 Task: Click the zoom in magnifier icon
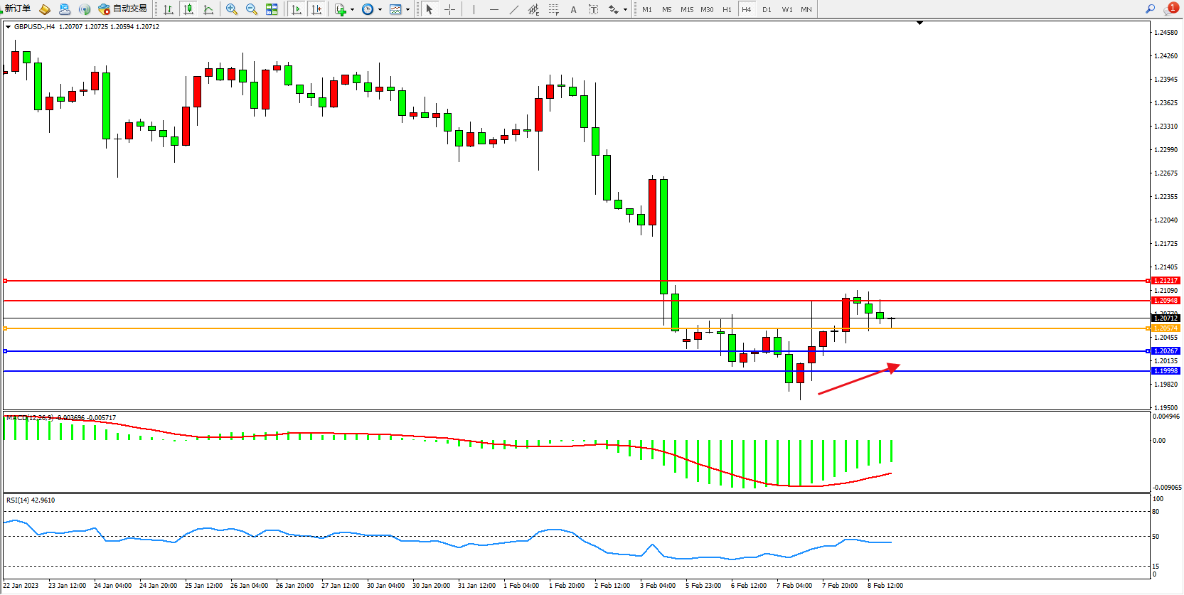231,9
